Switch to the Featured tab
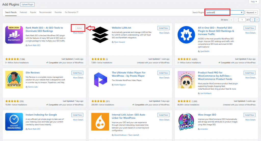 tap(23, 12)
